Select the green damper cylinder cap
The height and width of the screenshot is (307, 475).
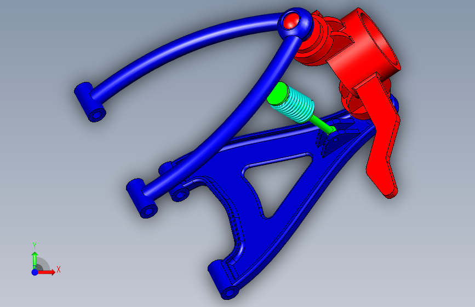277,93
